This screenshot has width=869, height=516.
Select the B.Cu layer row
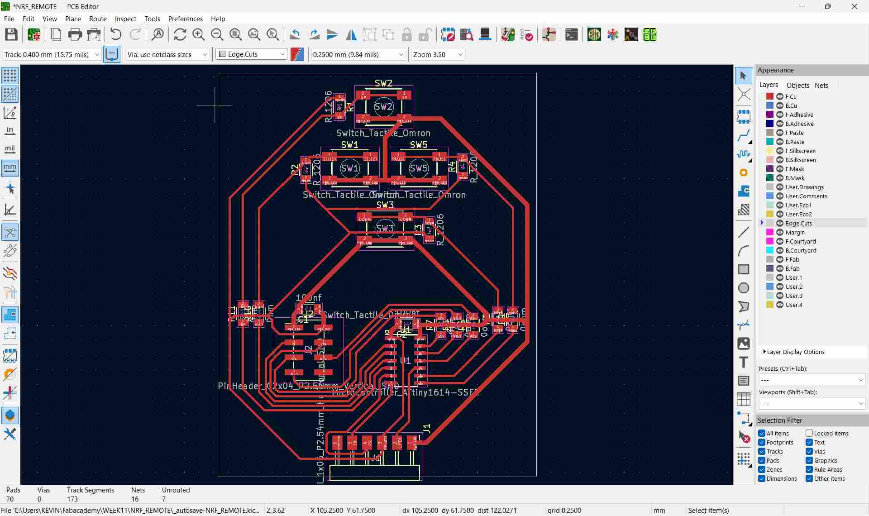[791, 105]
